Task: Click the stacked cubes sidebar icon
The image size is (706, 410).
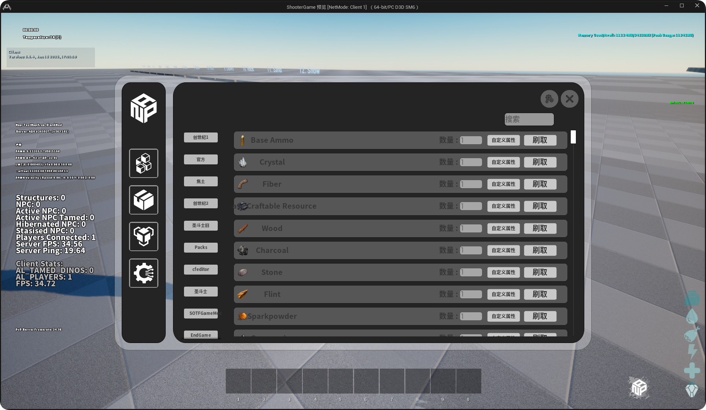Action: click(144, 163)
